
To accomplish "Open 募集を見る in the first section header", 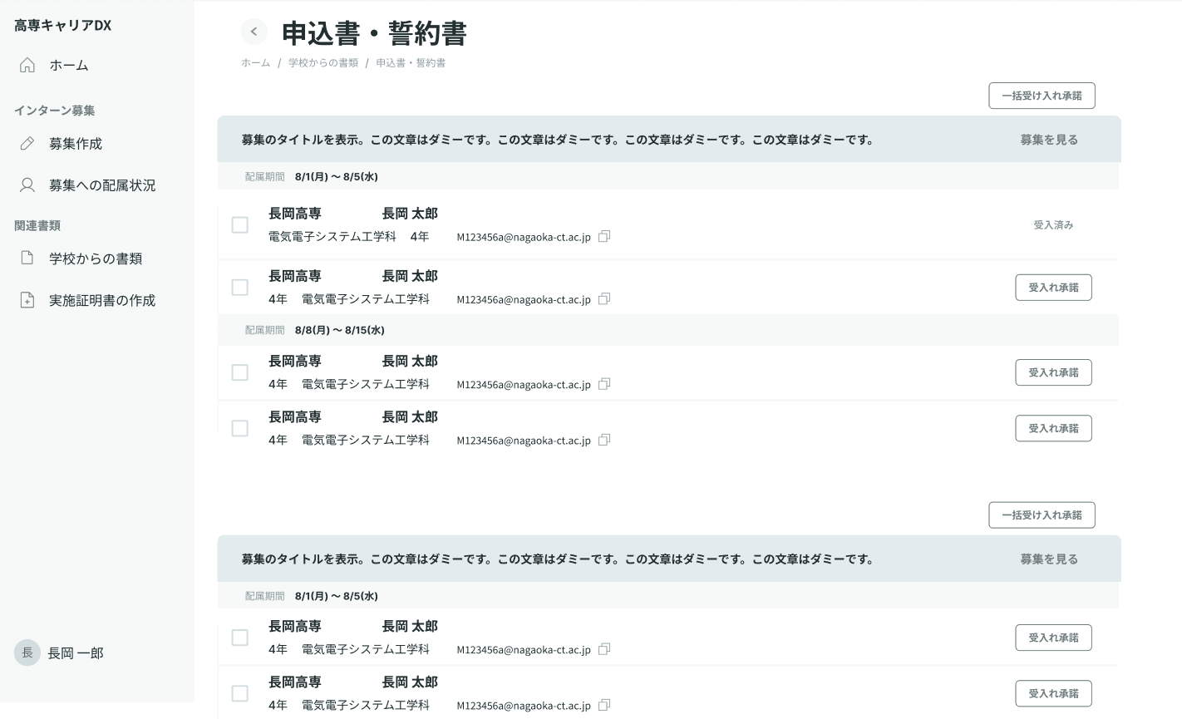I will click(x=1049, y=140).
